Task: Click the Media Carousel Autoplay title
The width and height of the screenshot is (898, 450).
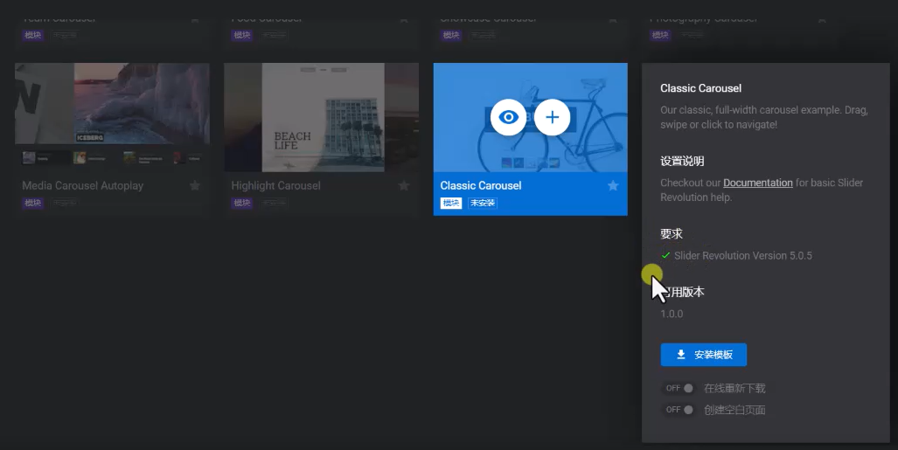Action: tap(82, 185)
